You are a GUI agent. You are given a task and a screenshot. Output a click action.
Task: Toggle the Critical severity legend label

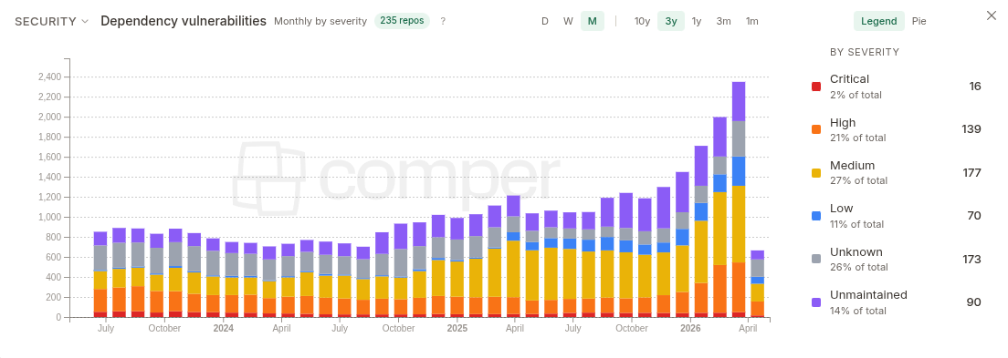point(849,79)
